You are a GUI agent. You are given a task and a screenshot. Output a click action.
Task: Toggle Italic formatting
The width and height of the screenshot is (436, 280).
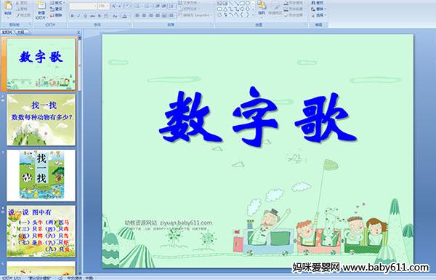tap(78, 16)
